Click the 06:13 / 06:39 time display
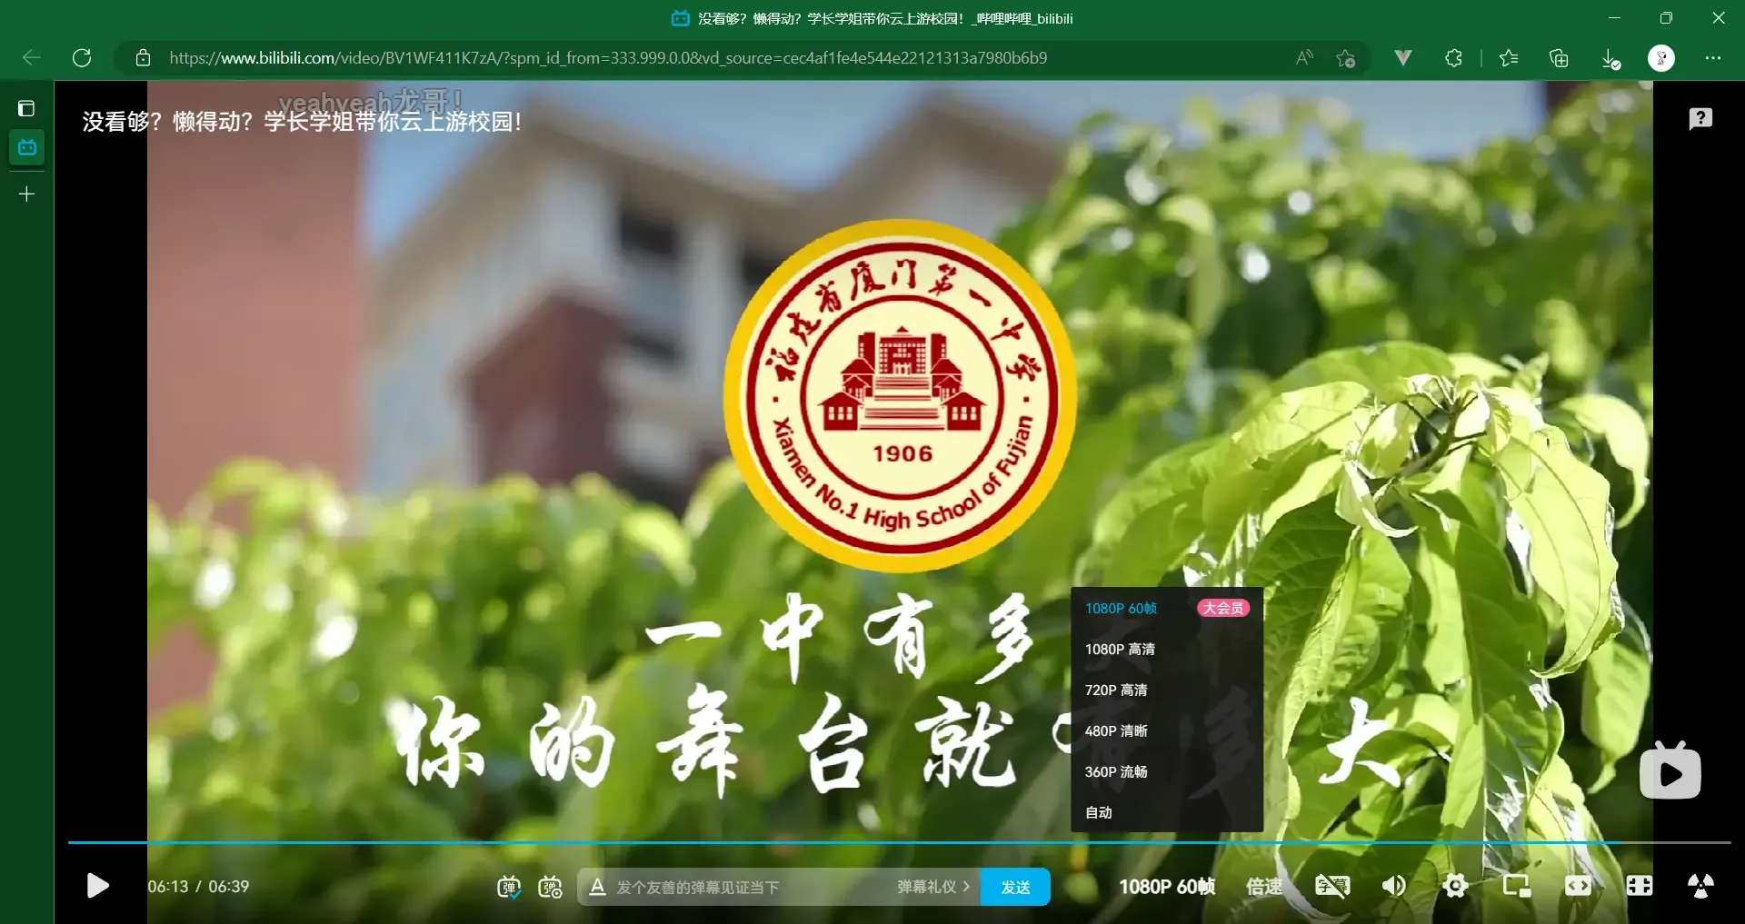The height and width of the screenshot is (924, 1745). (x=198, y=887)
